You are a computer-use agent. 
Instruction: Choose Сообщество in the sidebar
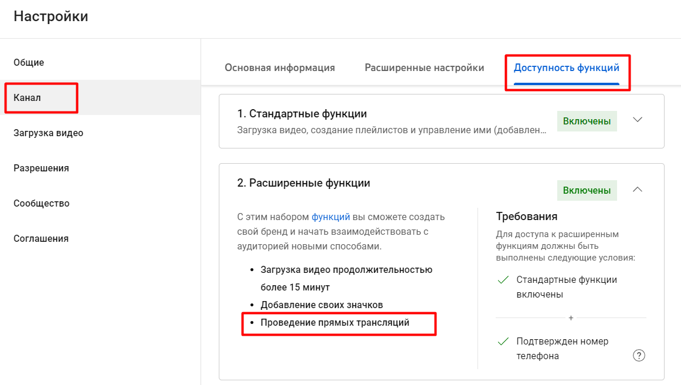(x=42, y=203)
